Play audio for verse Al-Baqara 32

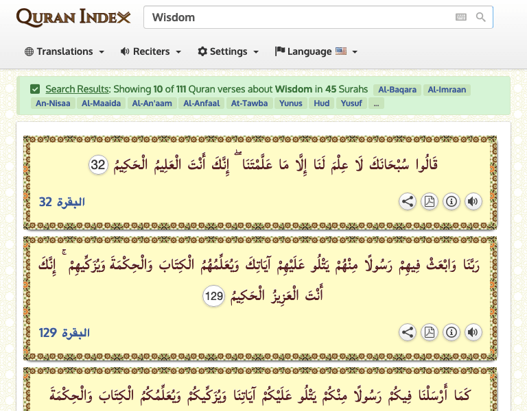(473, 201)
